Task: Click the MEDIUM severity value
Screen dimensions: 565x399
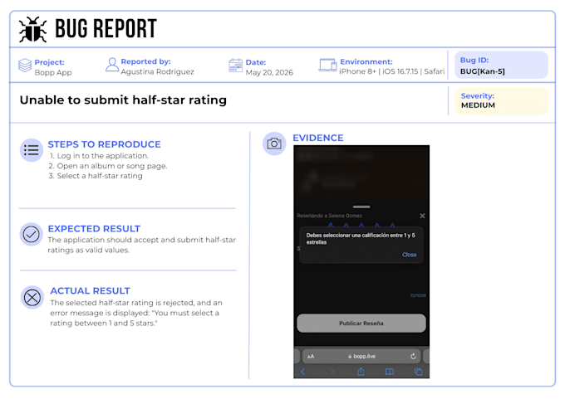Action: point(478,105)
